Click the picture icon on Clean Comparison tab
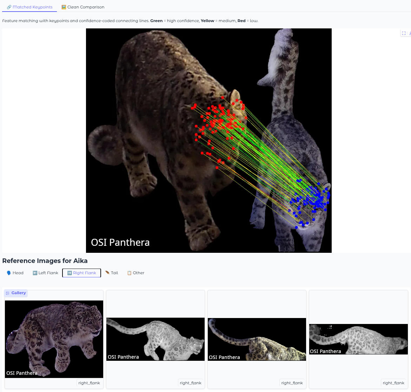This screenshot has height=392, width=411. click(64, 7)
